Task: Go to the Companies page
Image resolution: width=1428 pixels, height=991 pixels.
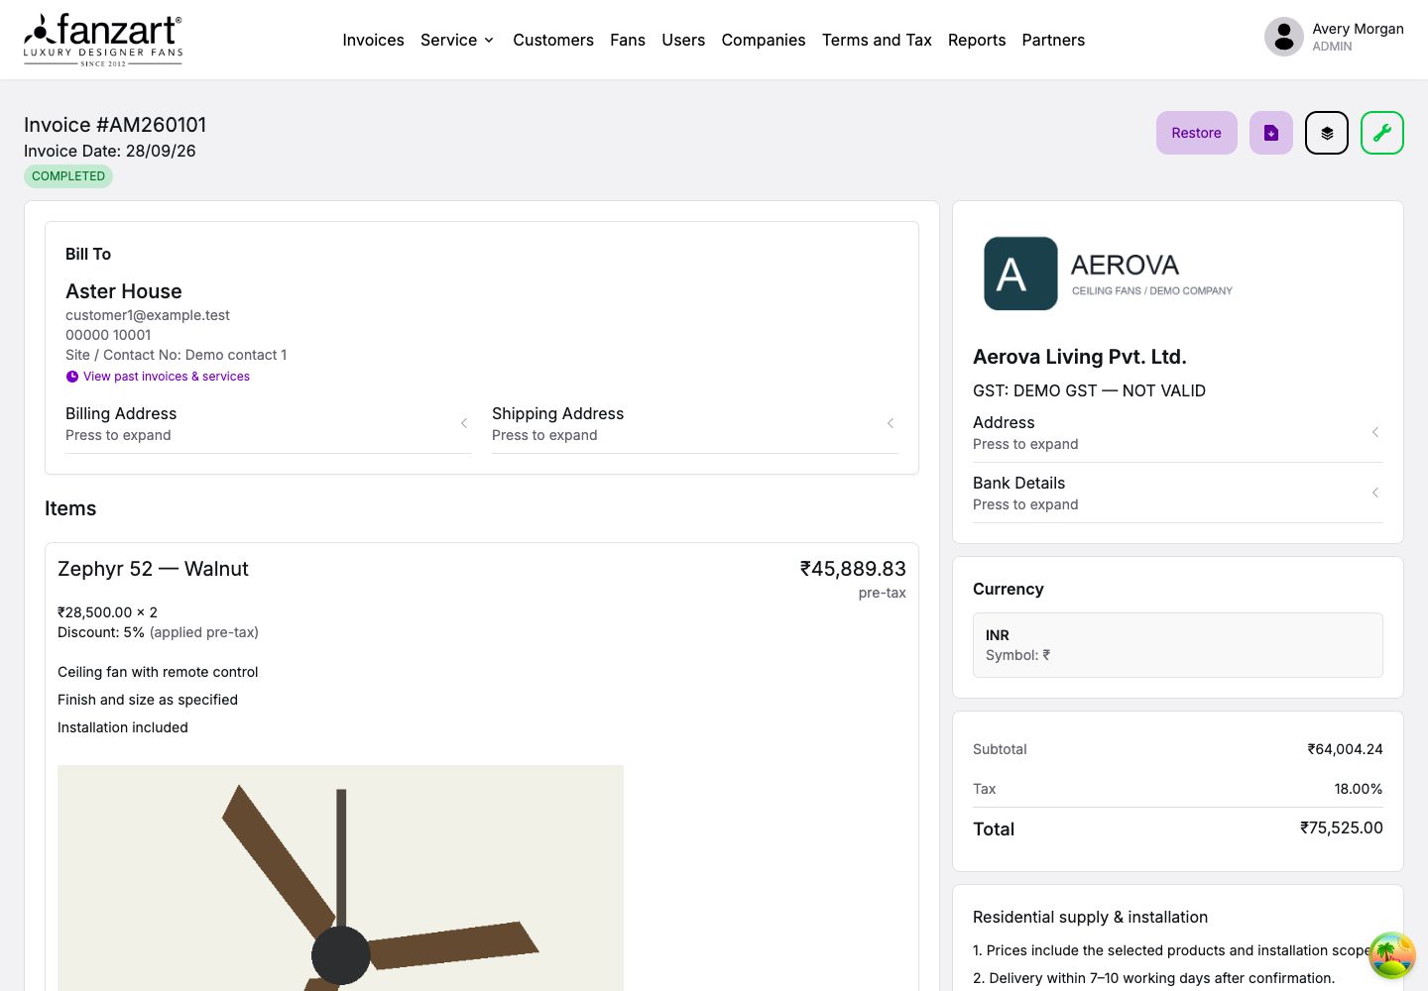Action: click(764, 40)
